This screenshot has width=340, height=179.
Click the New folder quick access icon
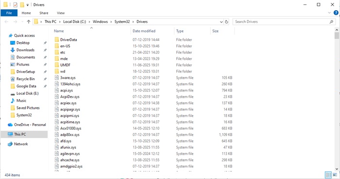coord(22,4)
